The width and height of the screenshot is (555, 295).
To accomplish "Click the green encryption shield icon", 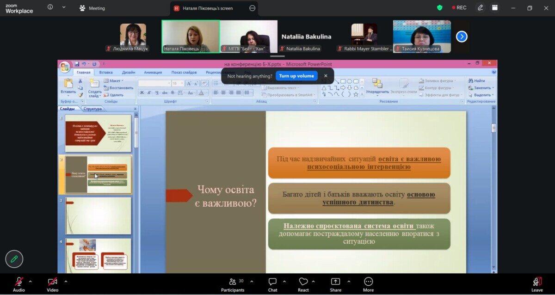I will (x=439, y=7).
